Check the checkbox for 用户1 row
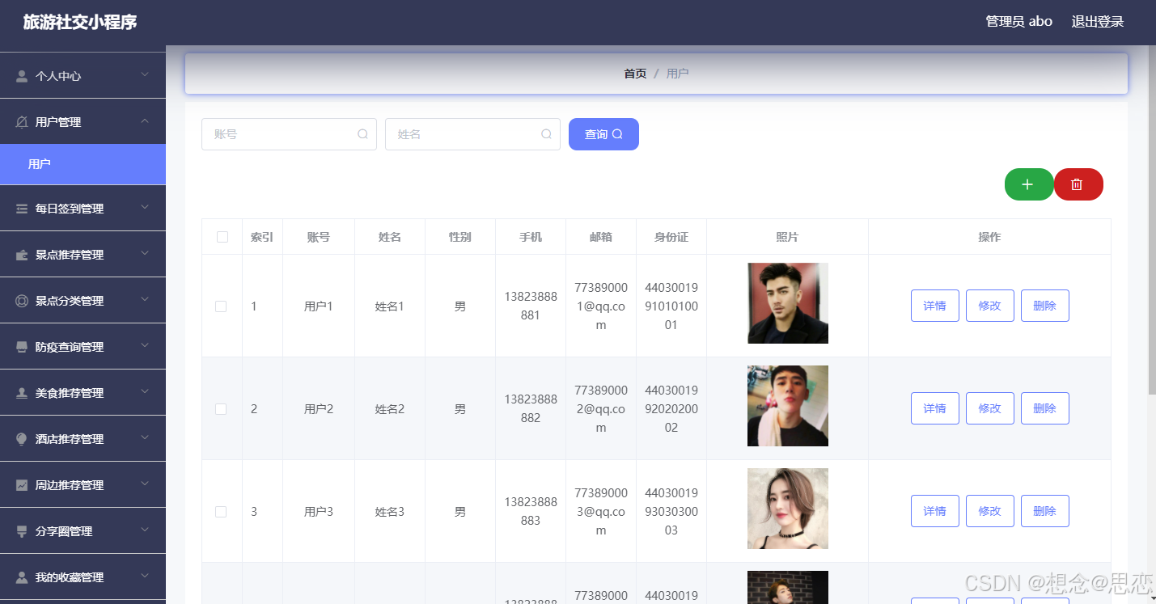The height and width of the screenshot is (604, 1156). (221, 306)
